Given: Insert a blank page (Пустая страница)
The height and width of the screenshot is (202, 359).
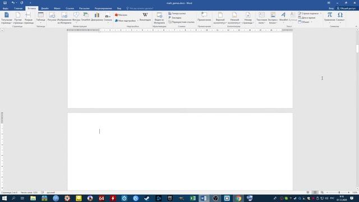Looking at the screenshot, I should [18, 18].
